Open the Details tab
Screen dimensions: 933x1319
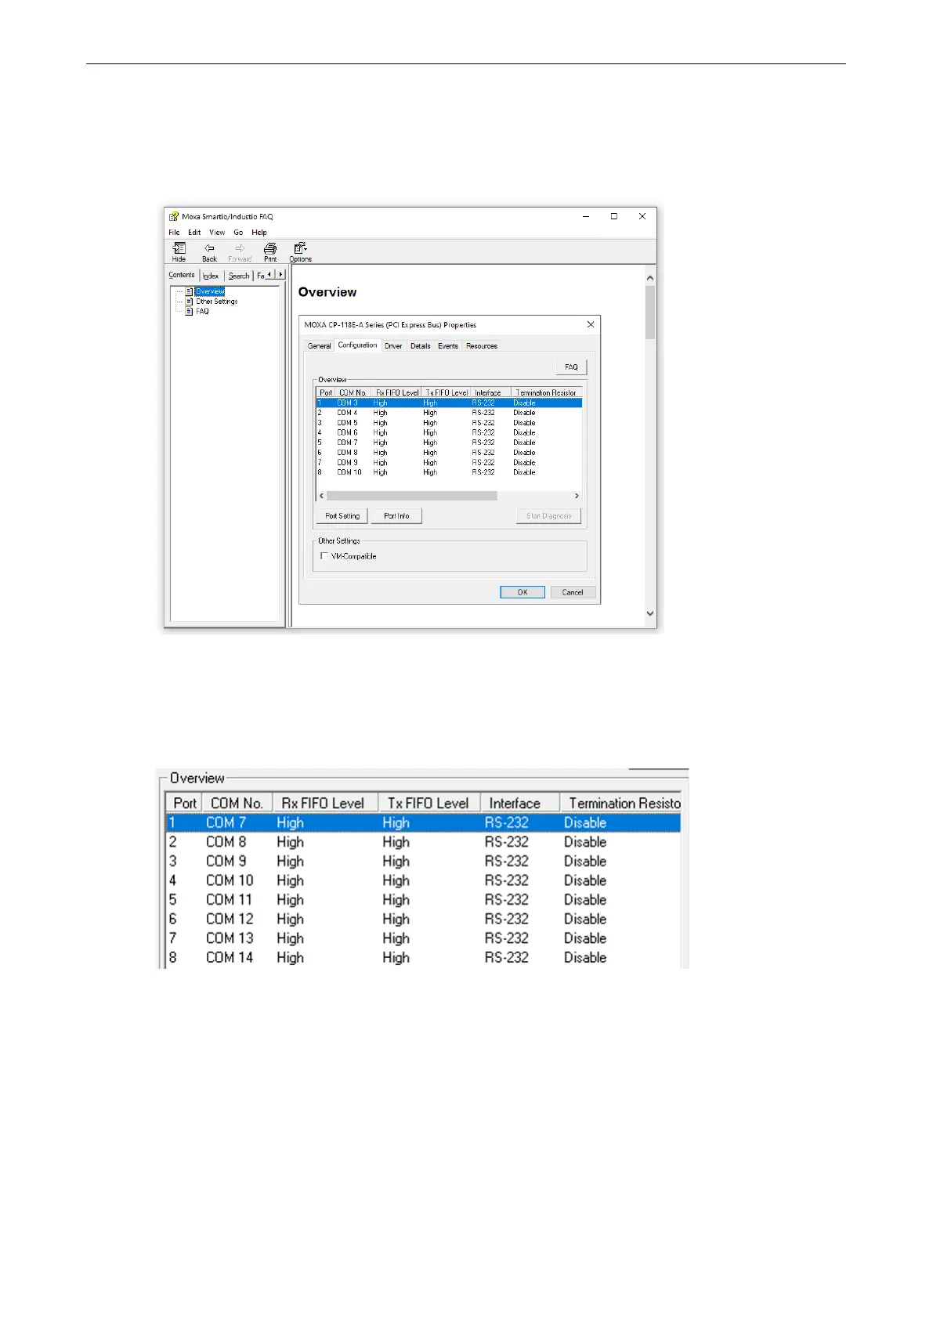pos(421,345)
